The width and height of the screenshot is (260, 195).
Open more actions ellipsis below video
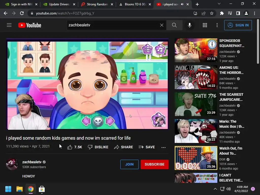tap(163, 147)
